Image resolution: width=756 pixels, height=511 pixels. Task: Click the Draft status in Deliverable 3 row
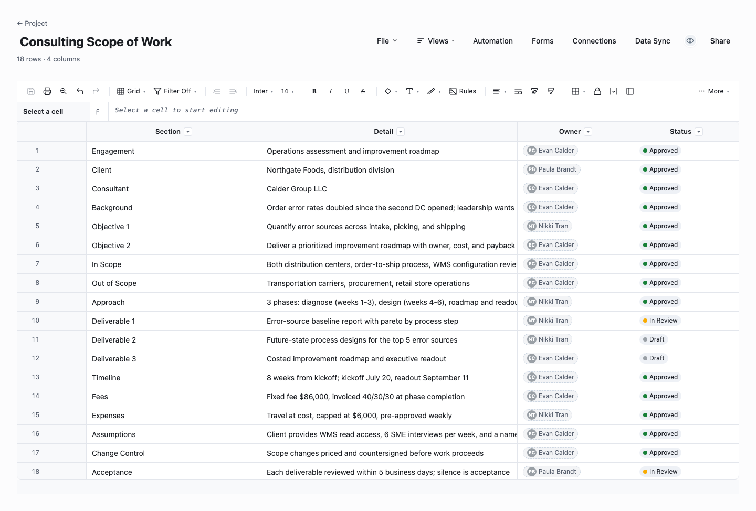[x=654, y=358]
